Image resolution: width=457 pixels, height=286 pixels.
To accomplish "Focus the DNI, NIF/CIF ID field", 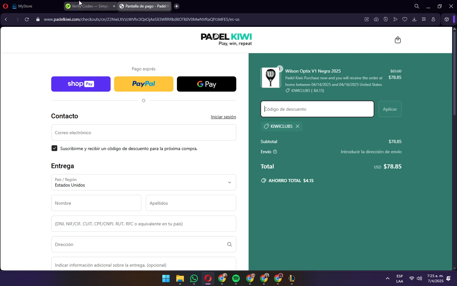I will pyautogui.click(x=143, y=224).
